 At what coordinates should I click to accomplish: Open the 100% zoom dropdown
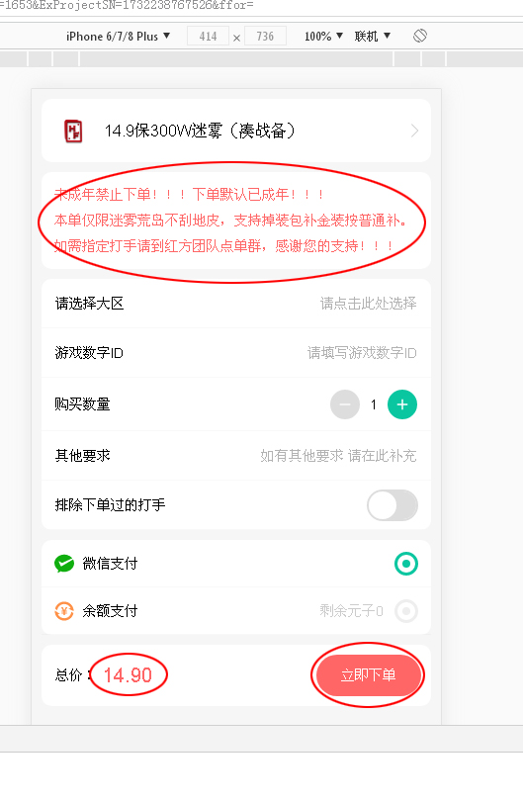click(323, 37)
